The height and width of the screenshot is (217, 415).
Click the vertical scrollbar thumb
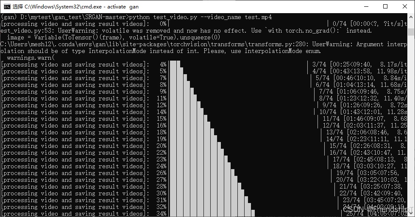coord(411,32)
